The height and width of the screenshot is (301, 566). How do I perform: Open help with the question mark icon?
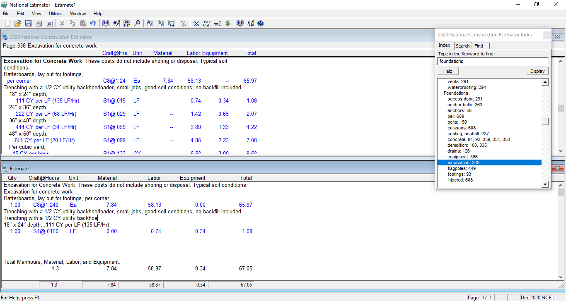[261, 24]
